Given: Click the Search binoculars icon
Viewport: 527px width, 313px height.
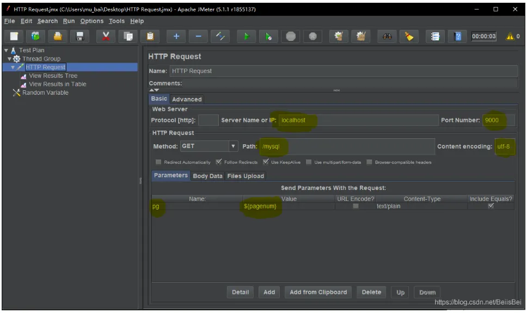Looking at the screenshot, I should (x=388, y=36).
